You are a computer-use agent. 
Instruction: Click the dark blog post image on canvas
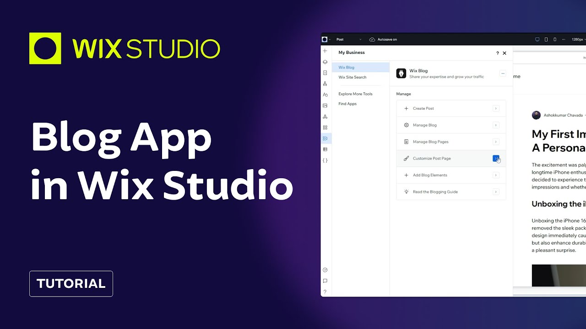click(559, 275)
